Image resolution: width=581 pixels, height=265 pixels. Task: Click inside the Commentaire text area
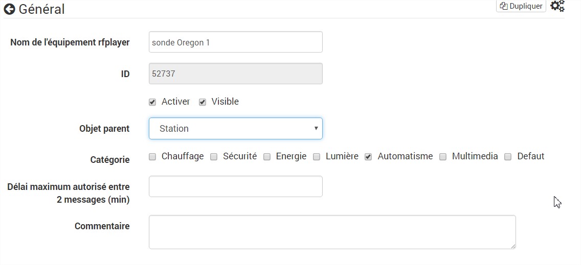(332, 232)
